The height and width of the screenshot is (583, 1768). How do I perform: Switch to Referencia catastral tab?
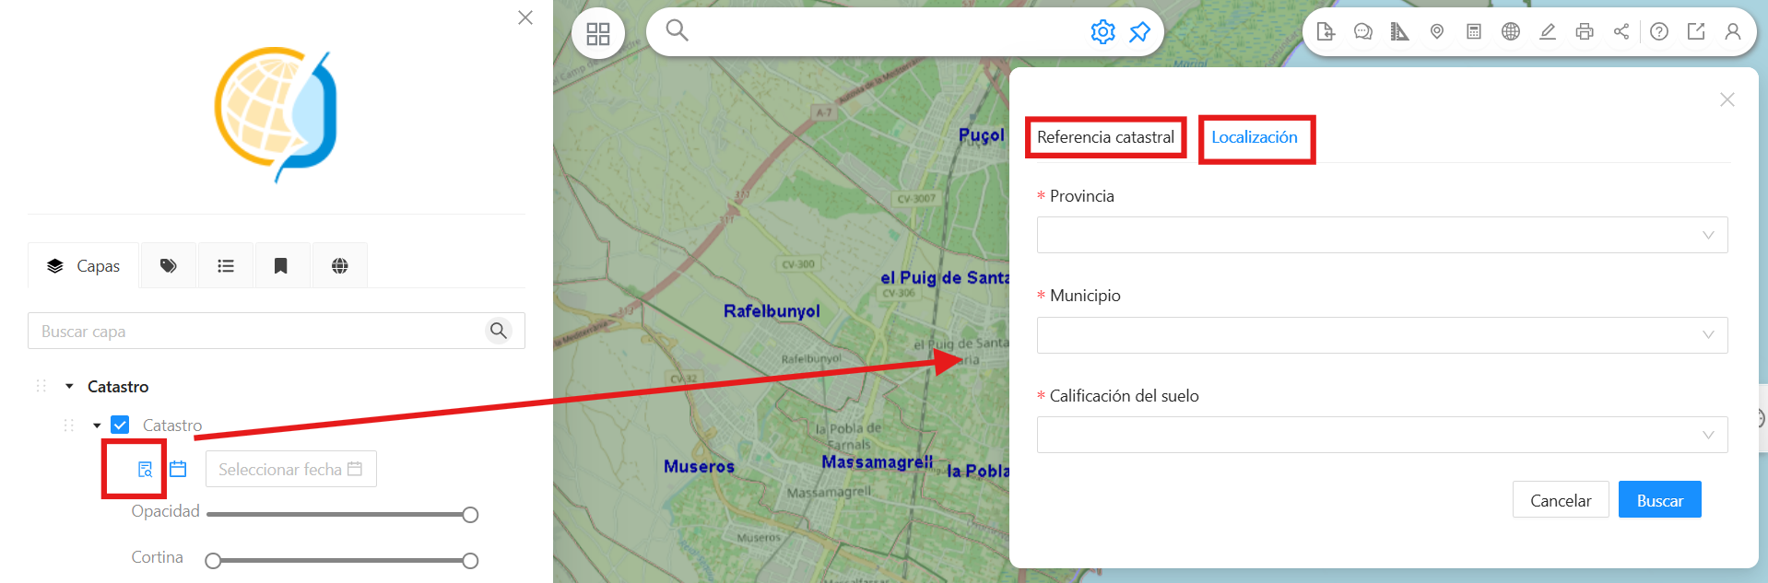(x=1105, y=137)
